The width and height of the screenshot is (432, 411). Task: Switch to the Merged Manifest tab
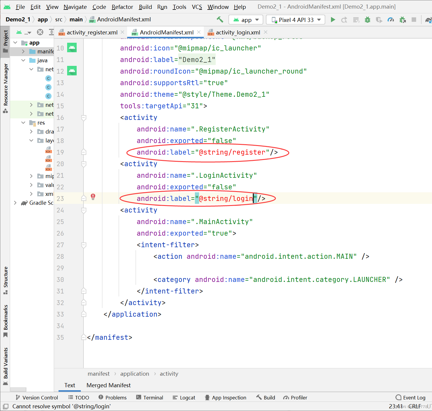coord(108,385)
